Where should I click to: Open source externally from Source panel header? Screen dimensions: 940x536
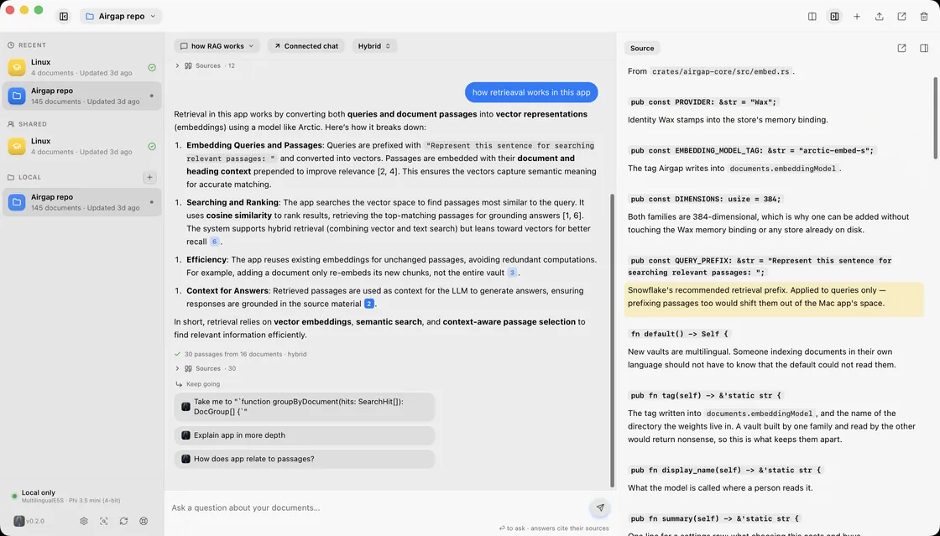pyautogui.click(x=901, y=48)
